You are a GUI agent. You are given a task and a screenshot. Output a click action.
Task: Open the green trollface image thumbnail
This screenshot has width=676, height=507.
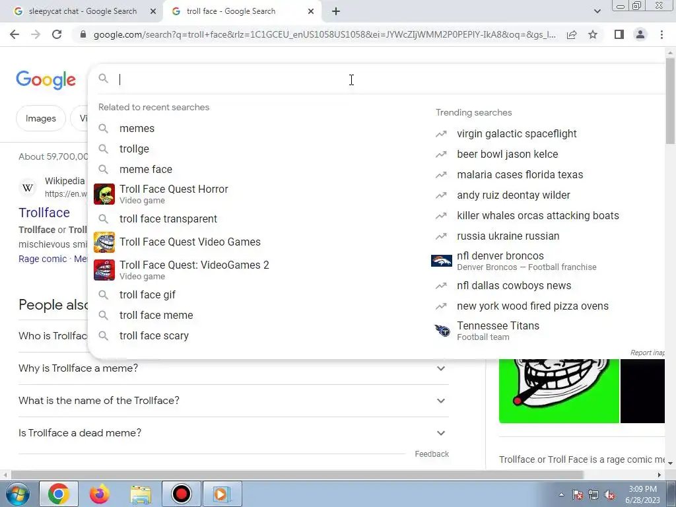559,391
